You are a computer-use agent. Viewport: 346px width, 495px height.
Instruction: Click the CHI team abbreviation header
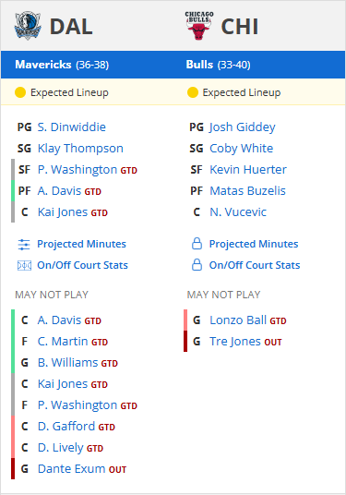point(240,26)
